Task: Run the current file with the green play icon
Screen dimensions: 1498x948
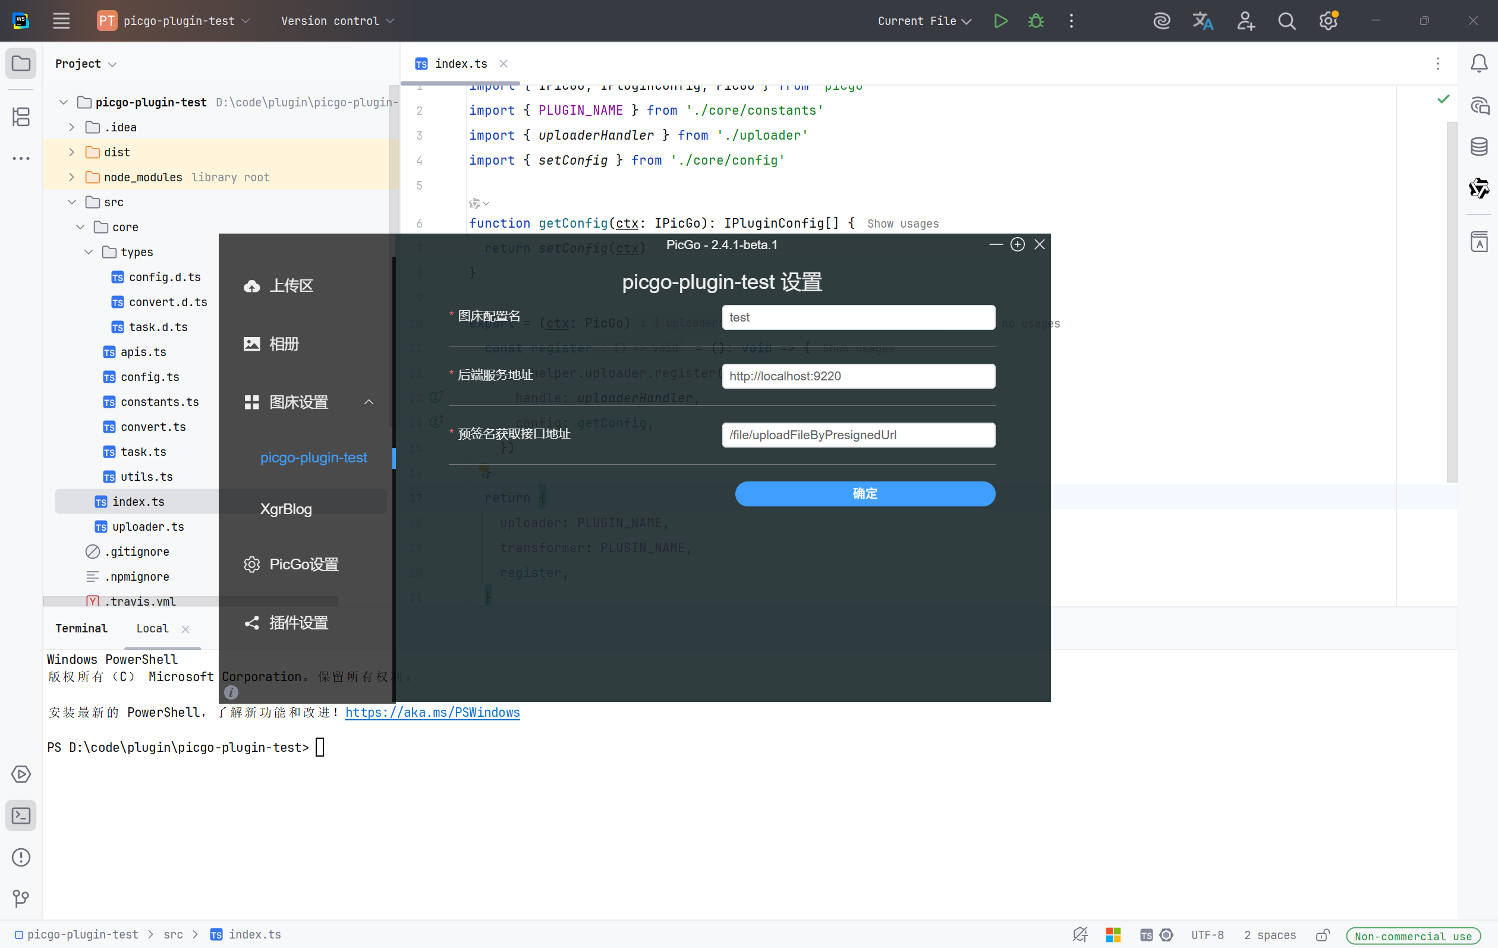Action: click(1000, 21)
